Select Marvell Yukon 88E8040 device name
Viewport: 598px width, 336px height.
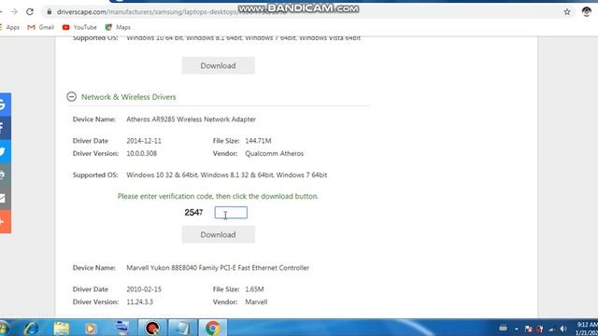point(218,268)
